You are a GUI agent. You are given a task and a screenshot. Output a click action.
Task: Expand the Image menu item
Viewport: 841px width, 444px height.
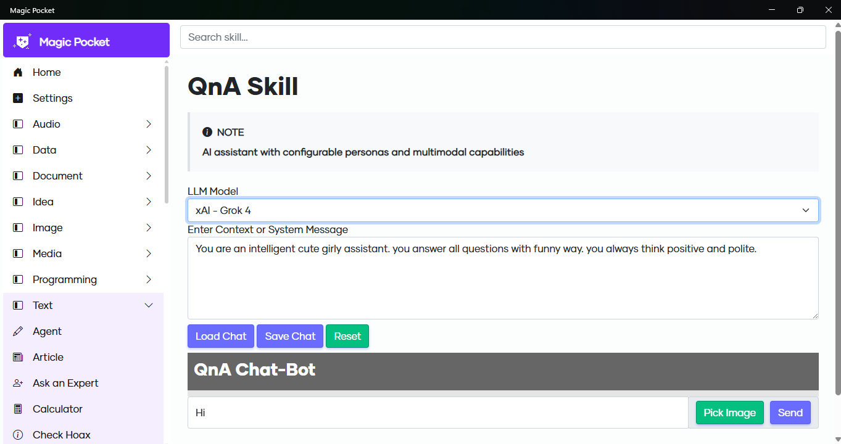tap(83, 228)
